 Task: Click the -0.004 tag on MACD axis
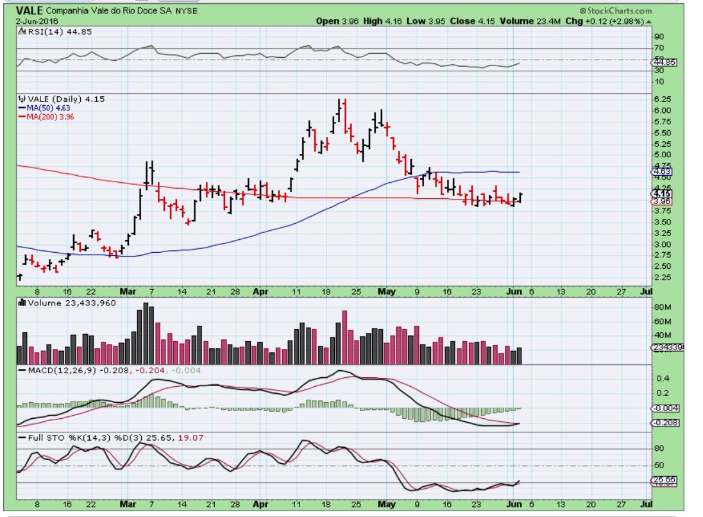pos(665,408)
